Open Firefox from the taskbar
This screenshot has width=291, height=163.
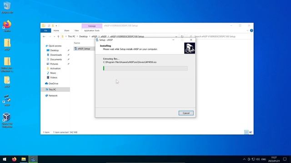pos(14,159)
